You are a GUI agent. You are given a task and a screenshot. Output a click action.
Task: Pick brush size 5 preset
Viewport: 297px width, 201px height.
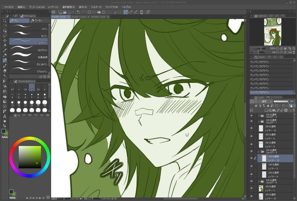pyautogui.click(x=19, y=96)
